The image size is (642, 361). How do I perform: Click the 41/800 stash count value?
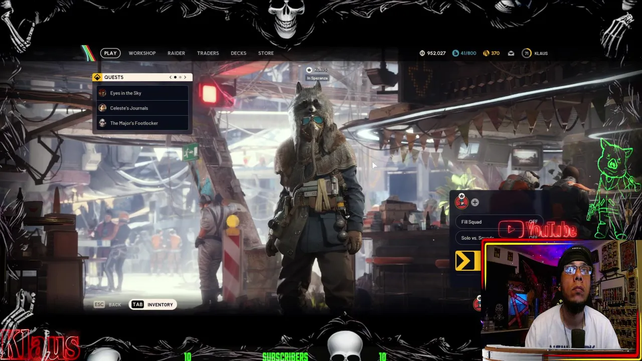pyautogui.click(x=468, y=53)
